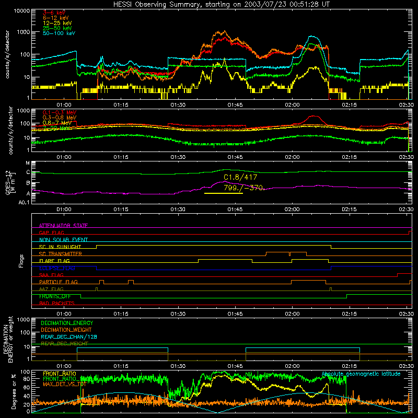Select the REAR_DEC_WEIGHT legend label
This screenshot has height=418, width=418.
(64, 343)
